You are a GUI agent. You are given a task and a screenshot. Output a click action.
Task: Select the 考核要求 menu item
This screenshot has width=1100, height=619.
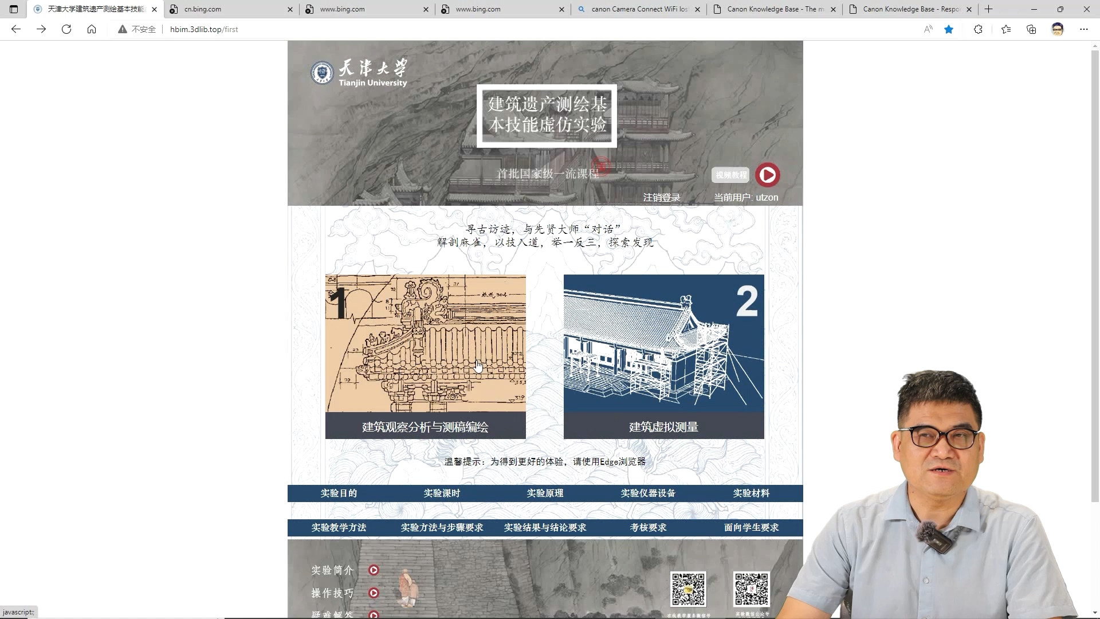tap(648, 528)
